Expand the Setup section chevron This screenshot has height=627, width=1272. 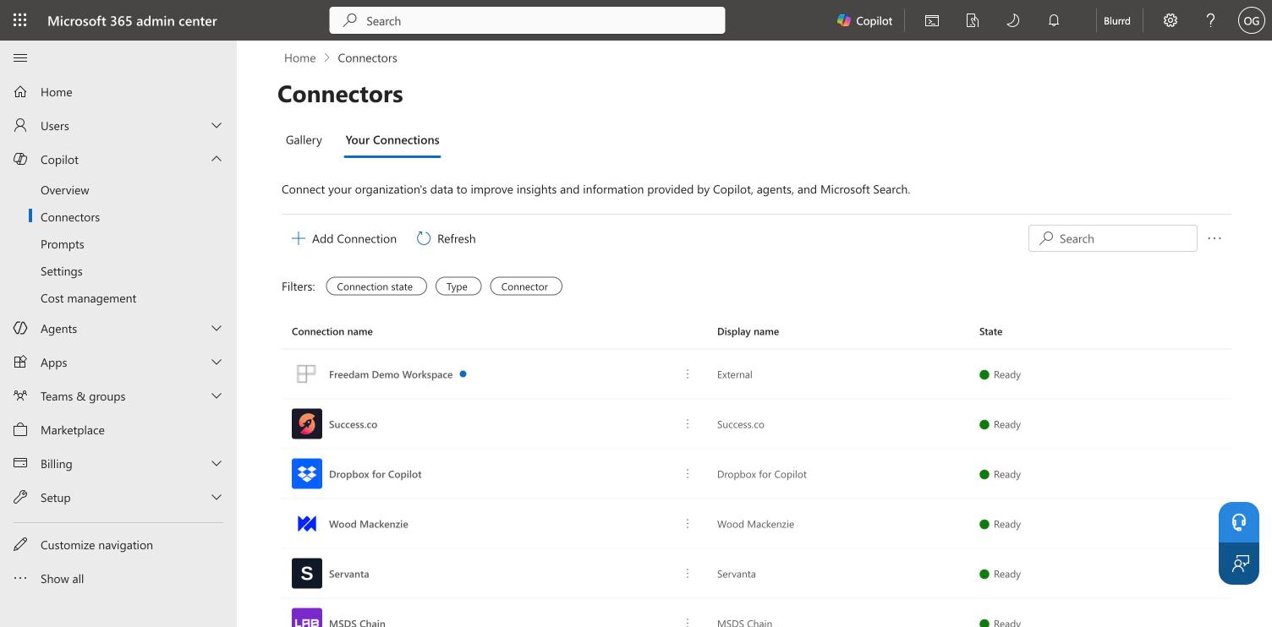(x=217, y=497)
